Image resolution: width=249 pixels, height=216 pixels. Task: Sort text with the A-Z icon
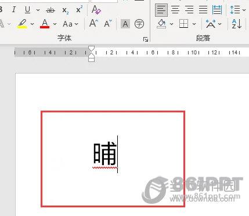point(237,24)
